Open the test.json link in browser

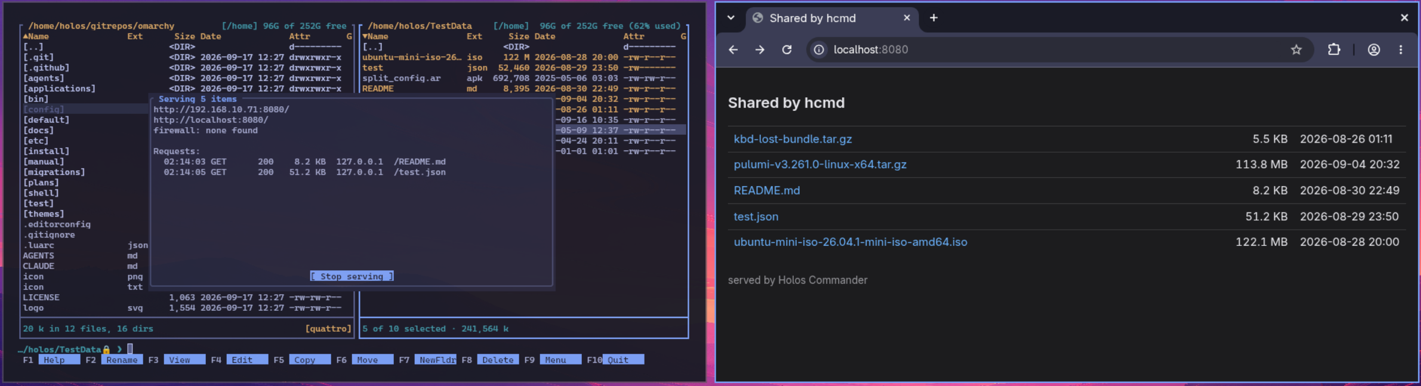pyautogui.click(x=756, y=217)
